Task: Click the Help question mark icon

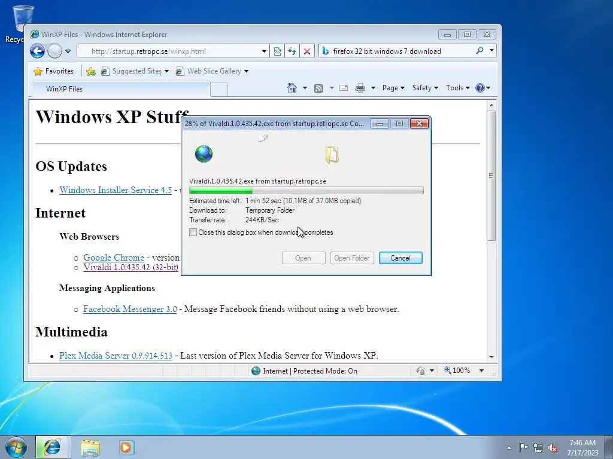Action: pos(480,88)
